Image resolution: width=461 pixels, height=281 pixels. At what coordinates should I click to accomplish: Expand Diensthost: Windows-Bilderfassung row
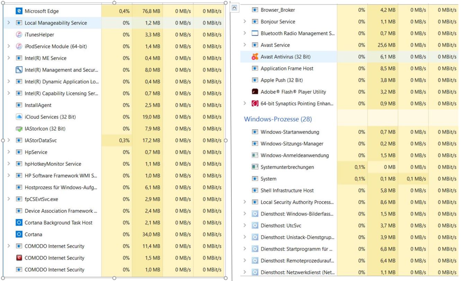click(245, 214)
